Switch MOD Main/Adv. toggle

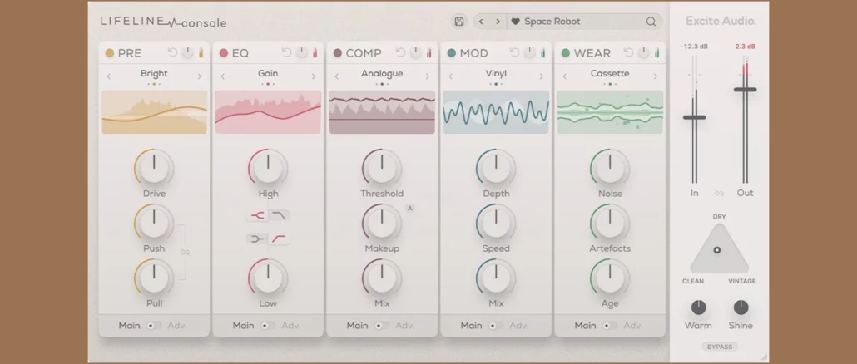click(496, 326)
